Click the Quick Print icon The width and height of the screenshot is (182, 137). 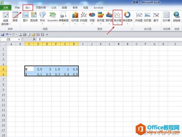(24, 34)
